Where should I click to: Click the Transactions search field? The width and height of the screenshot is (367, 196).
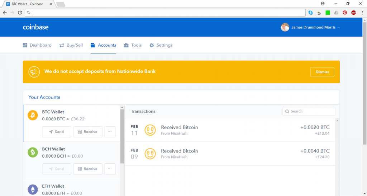pos(309,111)
